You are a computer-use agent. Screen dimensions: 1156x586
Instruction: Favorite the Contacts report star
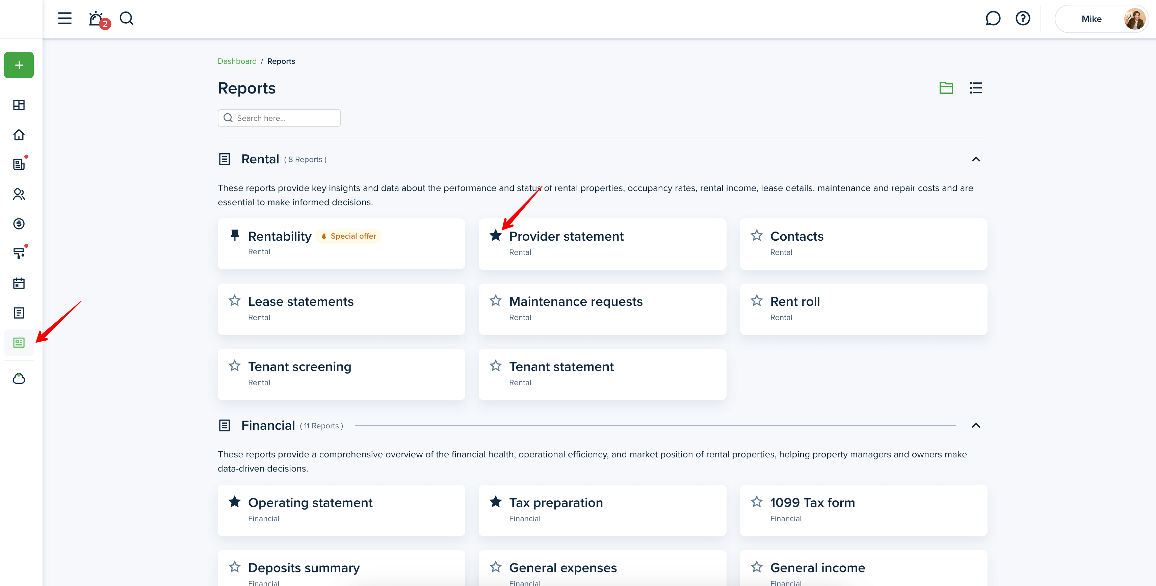[757, 235]
